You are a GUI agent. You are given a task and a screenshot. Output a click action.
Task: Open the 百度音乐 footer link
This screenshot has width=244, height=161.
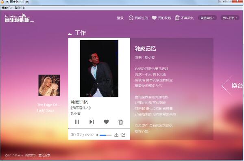30,155
